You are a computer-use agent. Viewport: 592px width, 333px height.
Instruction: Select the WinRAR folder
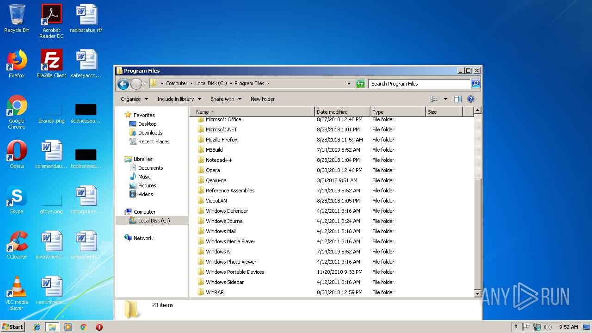coord(215,292)
